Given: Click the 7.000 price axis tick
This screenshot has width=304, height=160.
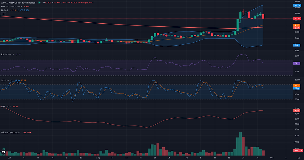Looking at the screenshot, I should 297,38.
